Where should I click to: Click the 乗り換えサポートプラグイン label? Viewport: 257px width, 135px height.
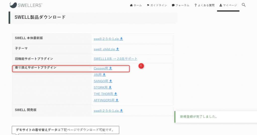tap(36, 67)
